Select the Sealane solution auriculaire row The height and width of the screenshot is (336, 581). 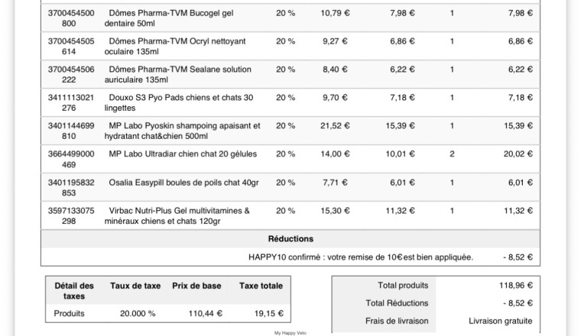tap(290, 74)
